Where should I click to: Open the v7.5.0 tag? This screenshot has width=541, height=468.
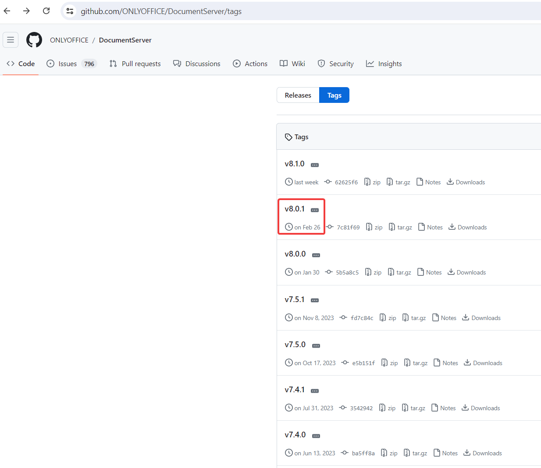pyautogui.click(x=295, y=345)
